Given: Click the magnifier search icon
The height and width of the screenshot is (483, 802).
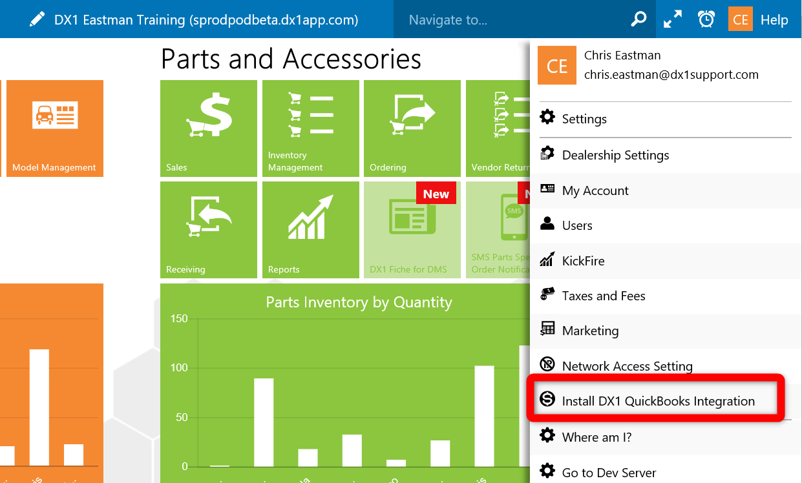Looking at the screenshot, I should pos(638,19).
